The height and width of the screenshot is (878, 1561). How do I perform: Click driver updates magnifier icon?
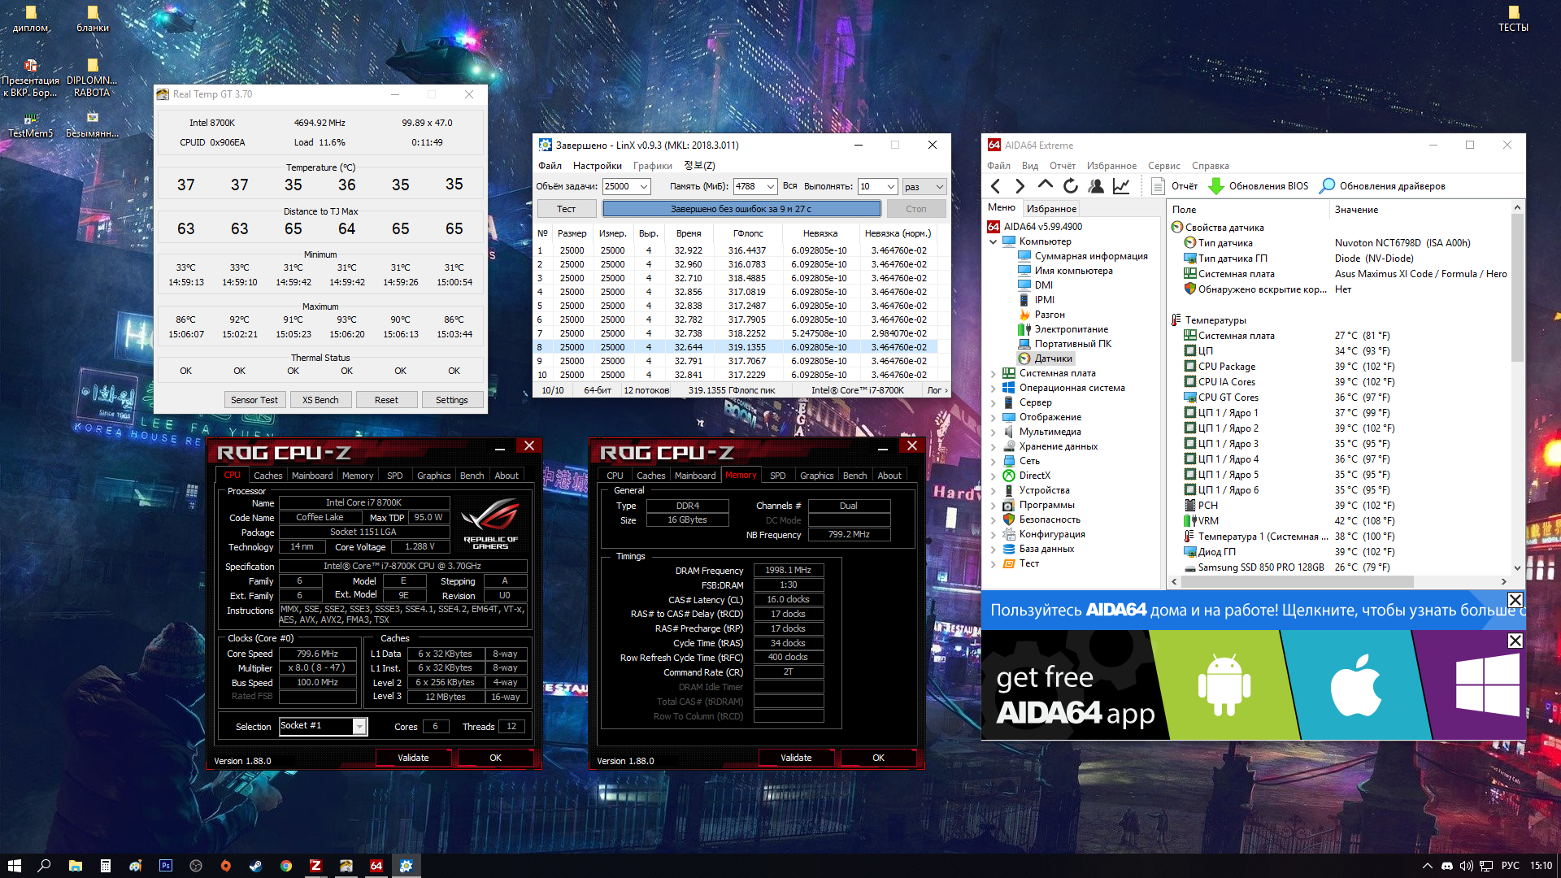1327,186
